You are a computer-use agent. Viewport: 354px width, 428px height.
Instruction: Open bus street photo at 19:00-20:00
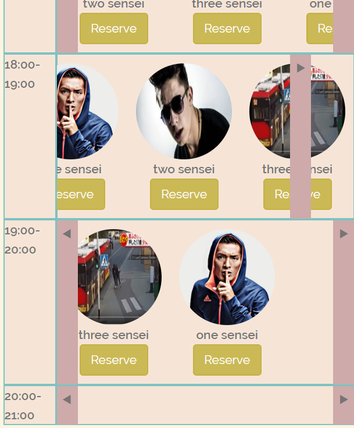[120, 277]
